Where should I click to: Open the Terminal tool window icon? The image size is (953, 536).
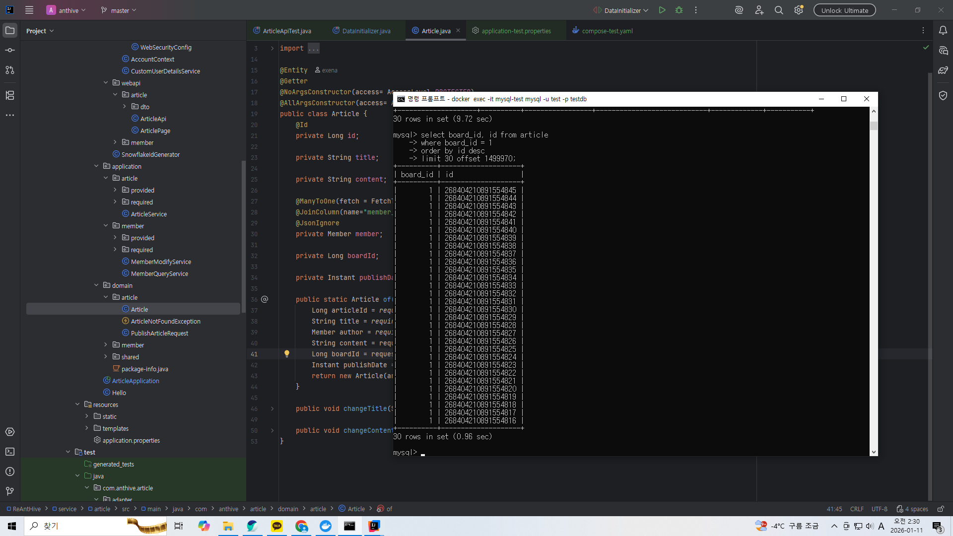10,452
